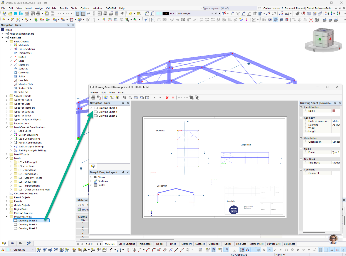Click data tab icon under drawing sheet navigator
The width and height of the screenshot is (346, 256).
(93, 166)
